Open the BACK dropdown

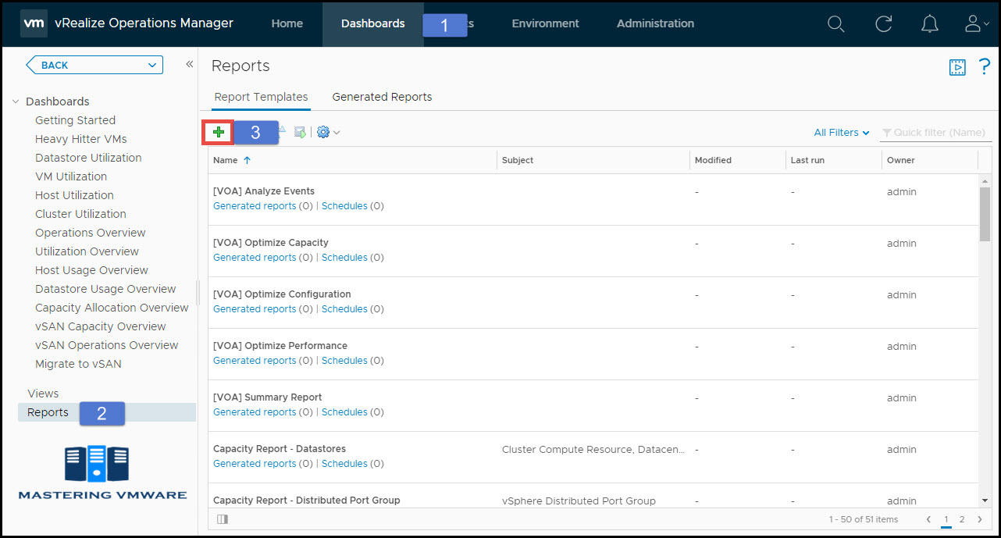[94, 65]
